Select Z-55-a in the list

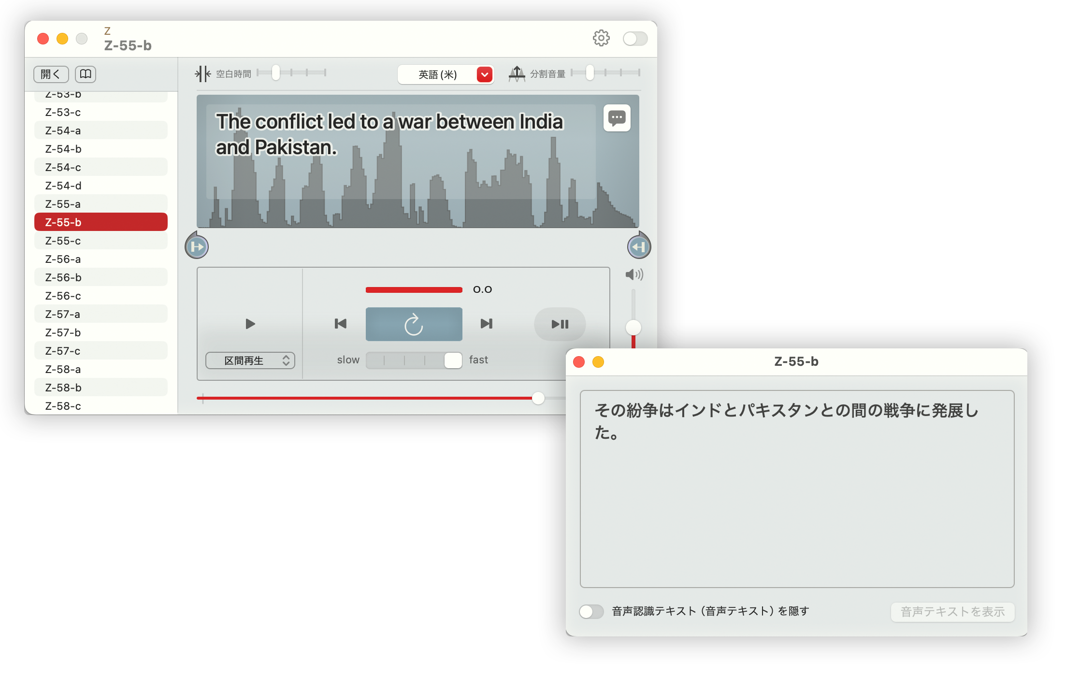101,204
